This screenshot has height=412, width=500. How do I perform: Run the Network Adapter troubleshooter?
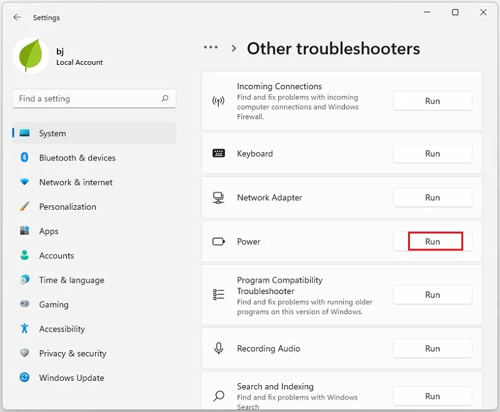pos(432,197)
